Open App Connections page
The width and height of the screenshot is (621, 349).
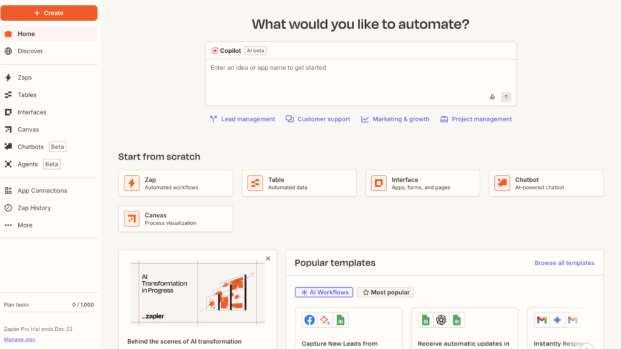(x=42, y=190)
